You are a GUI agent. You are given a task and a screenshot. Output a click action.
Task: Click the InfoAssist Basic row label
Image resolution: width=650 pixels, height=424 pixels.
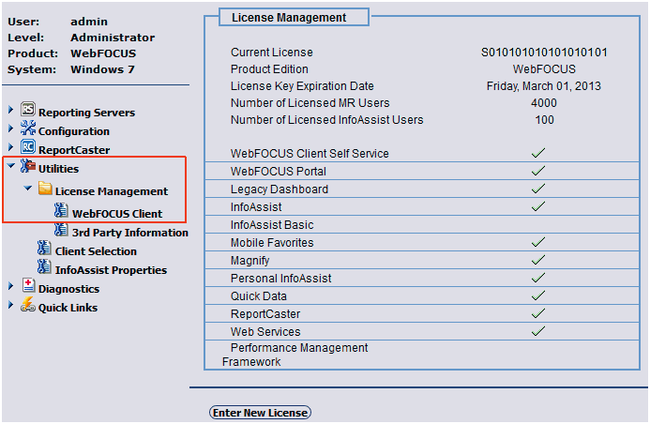[272, 225]
